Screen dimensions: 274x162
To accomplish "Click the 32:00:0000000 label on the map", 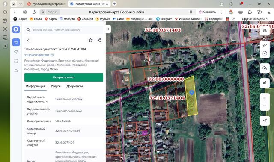I will (x=166, y=79).
